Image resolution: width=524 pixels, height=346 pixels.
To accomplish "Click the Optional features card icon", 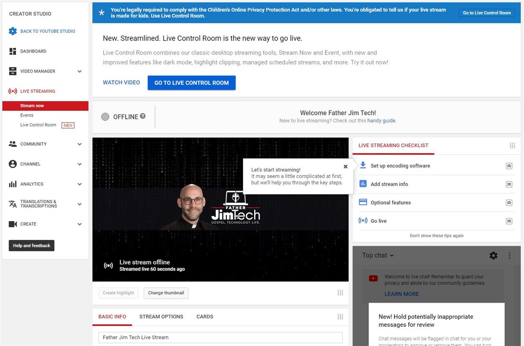I will pos(363,202).
